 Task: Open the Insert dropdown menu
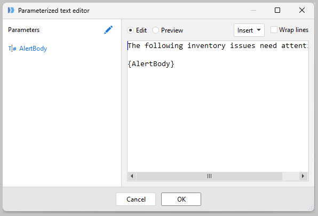(249, 30)
